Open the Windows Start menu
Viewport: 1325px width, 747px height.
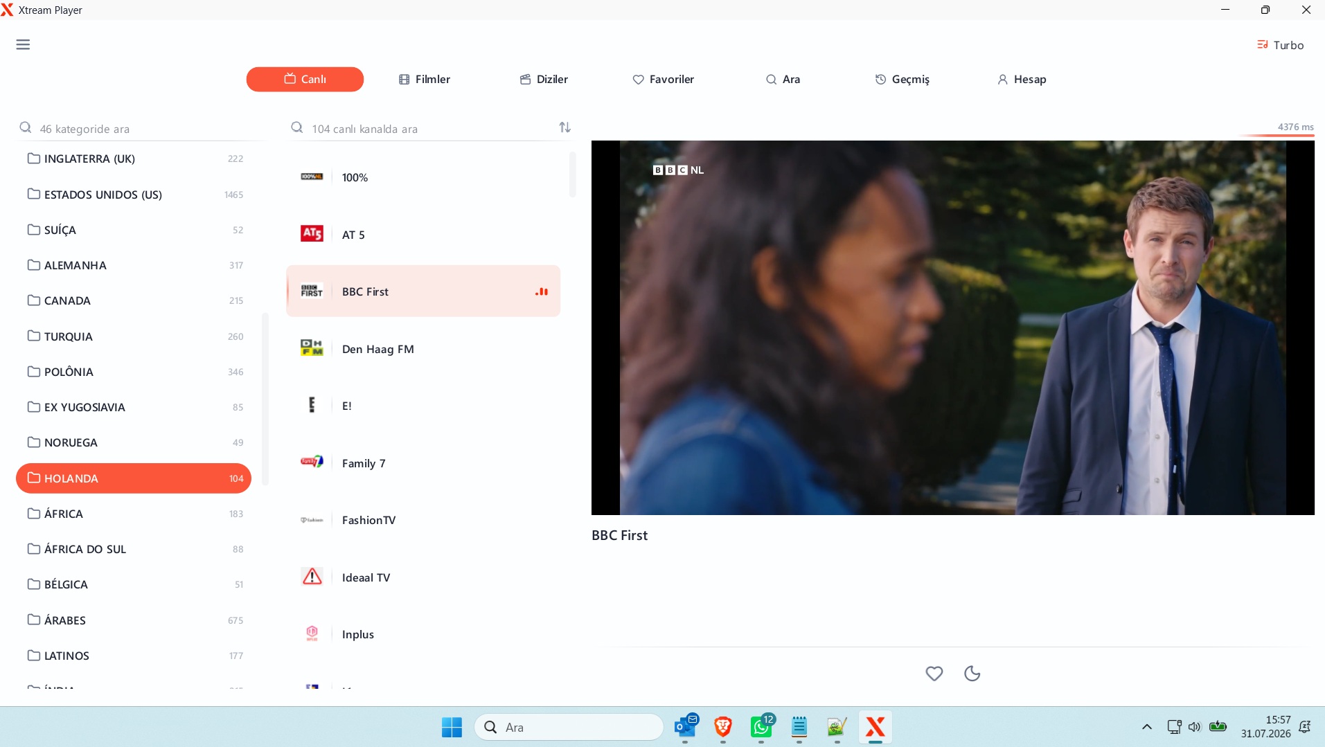coord(452,727)
